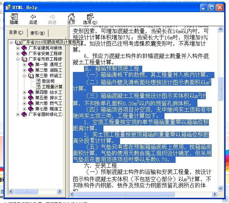Click the book icon of 广东省园林绿化工
Viewport: 229px width, 203px height.
[24, 114]
